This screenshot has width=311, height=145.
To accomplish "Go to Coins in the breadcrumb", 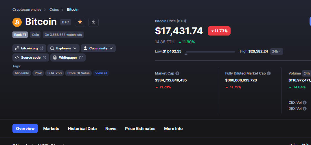I will click(54, 10).
